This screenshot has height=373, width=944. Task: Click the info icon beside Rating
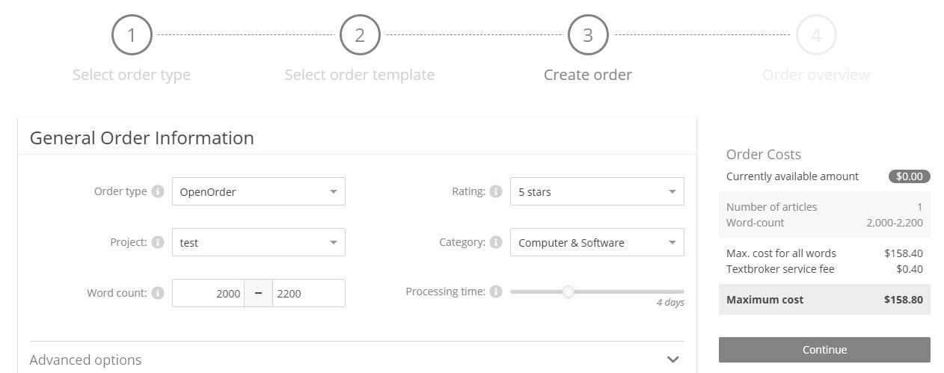(495, 191)
